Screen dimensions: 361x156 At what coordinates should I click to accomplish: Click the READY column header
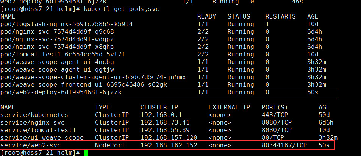click(207, 17)
